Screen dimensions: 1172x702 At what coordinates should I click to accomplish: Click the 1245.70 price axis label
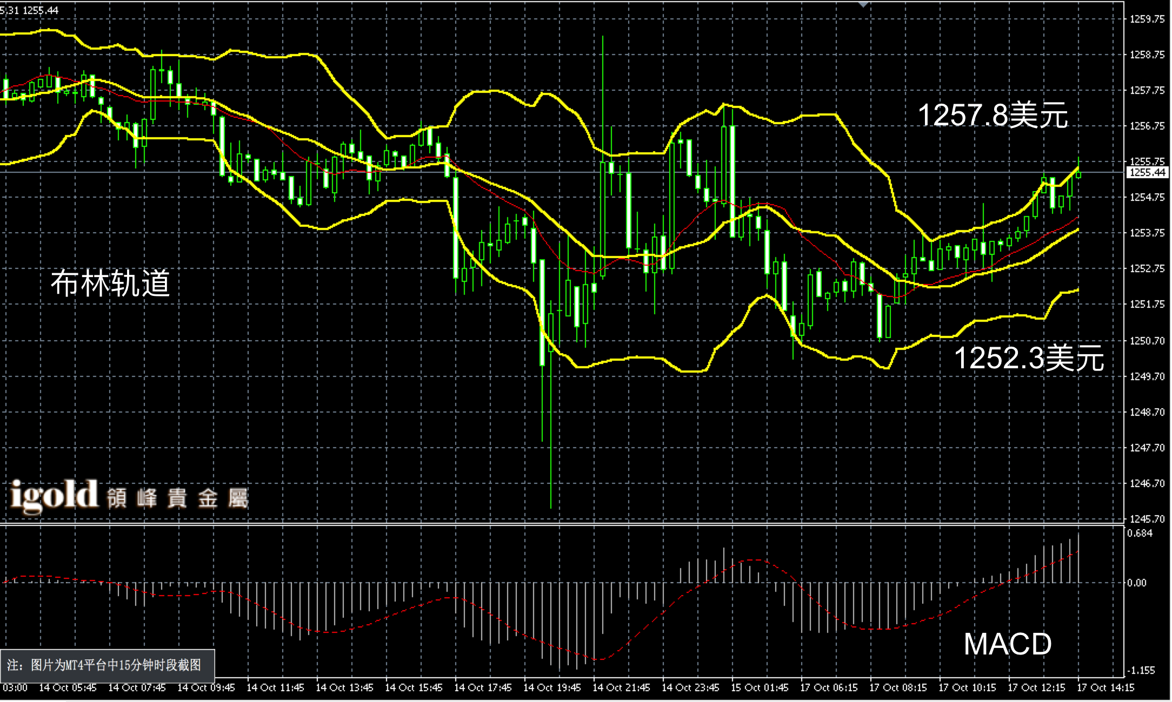coord(1147,519)
